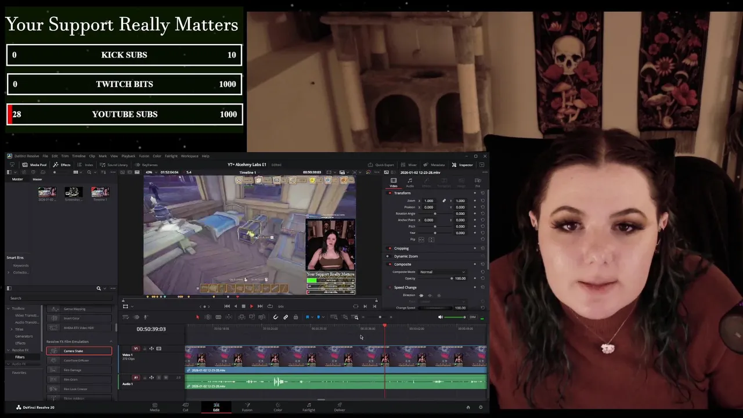Select Video Transitions in the toolbox
743x418 pixels.
tap(26, 315)
